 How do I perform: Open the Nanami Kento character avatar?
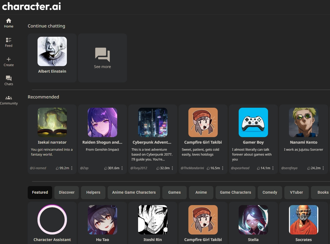coord(303,122)
